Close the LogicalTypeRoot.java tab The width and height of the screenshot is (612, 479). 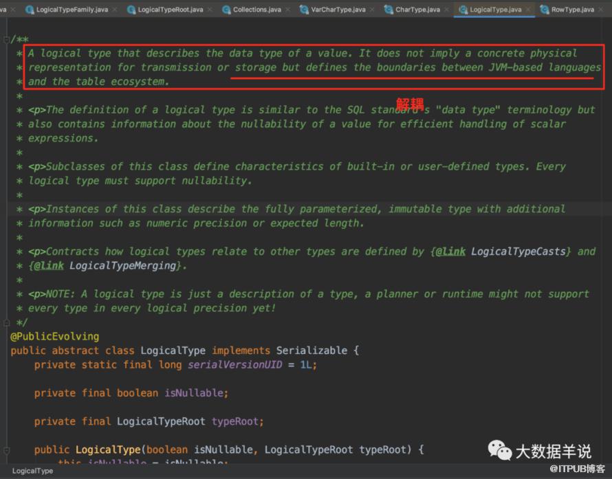click(210, 10)
